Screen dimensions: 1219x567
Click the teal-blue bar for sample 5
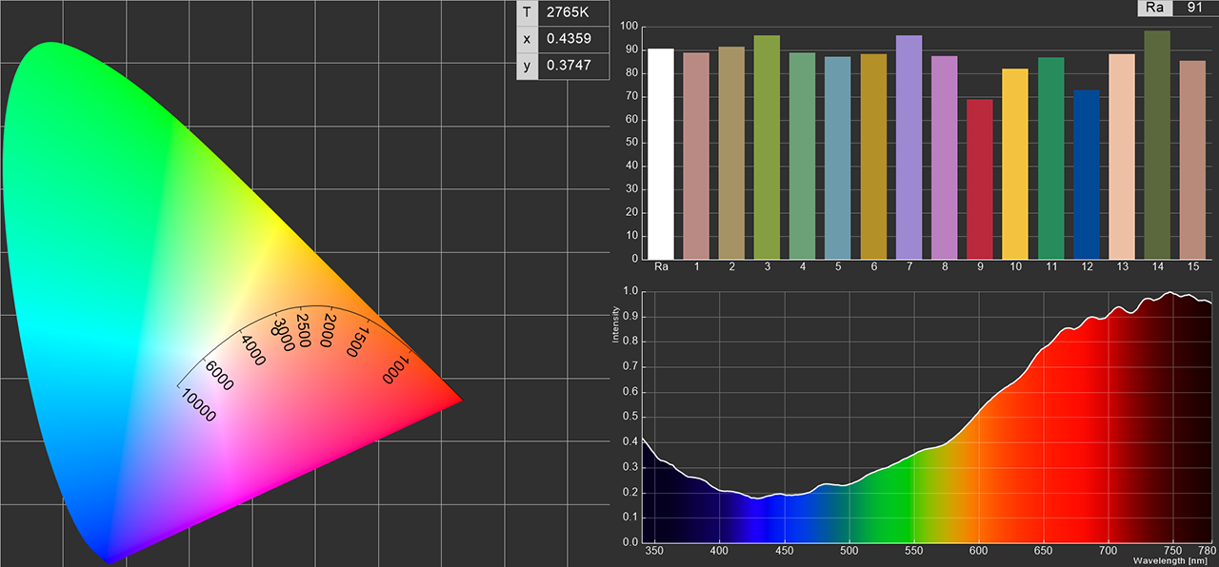coord(838,158)
